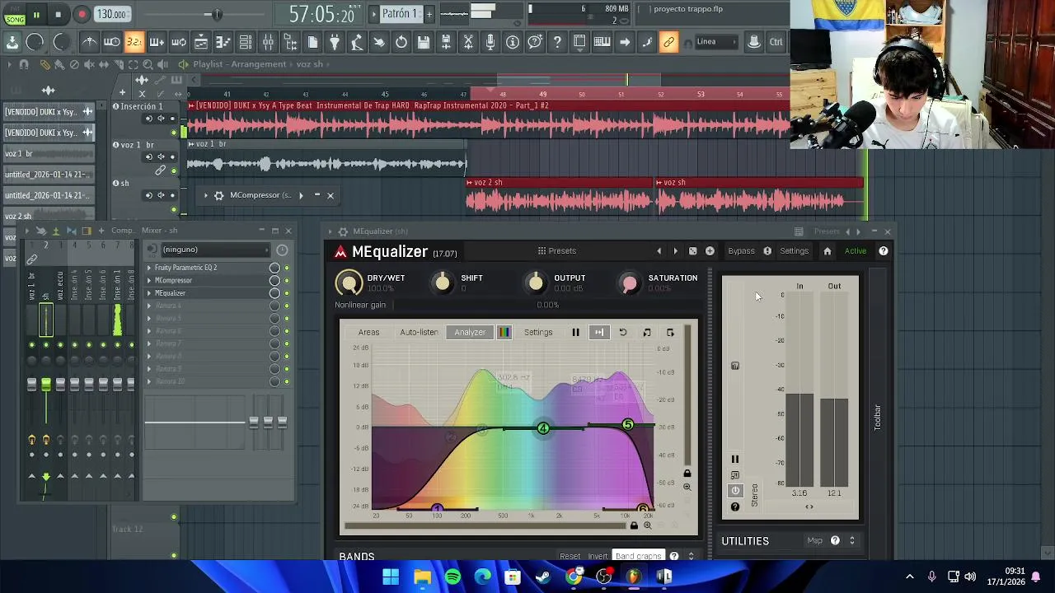Screen dimensions: 1055x593
Task: Go to previous MEqualizer preset
Action: coord(659,251)
